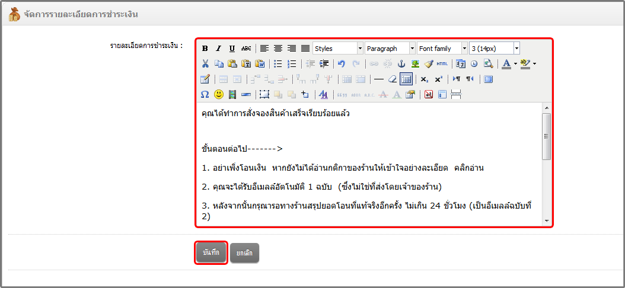Image resolution: width=625 pixels, height=288 pixels.
Task: Open advanced horizontal rule icon
Action: point(246,94)
